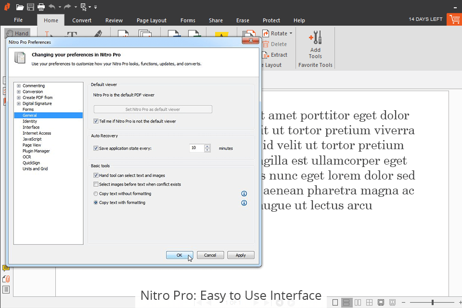Switch to single page view icon
Viewport: 462px width, 308px height.
(x=335, y=302)
